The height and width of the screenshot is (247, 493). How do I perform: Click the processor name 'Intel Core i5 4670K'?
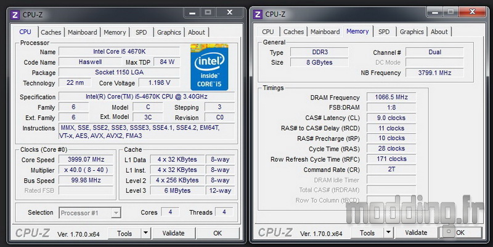click(x=119, y=52)
